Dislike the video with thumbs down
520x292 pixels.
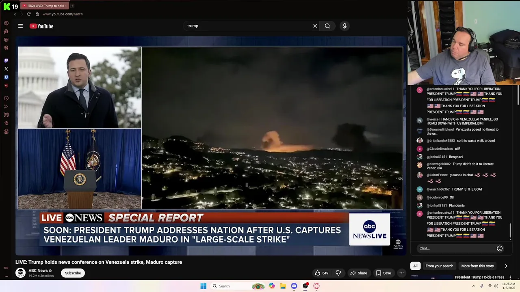pos(338,273)
